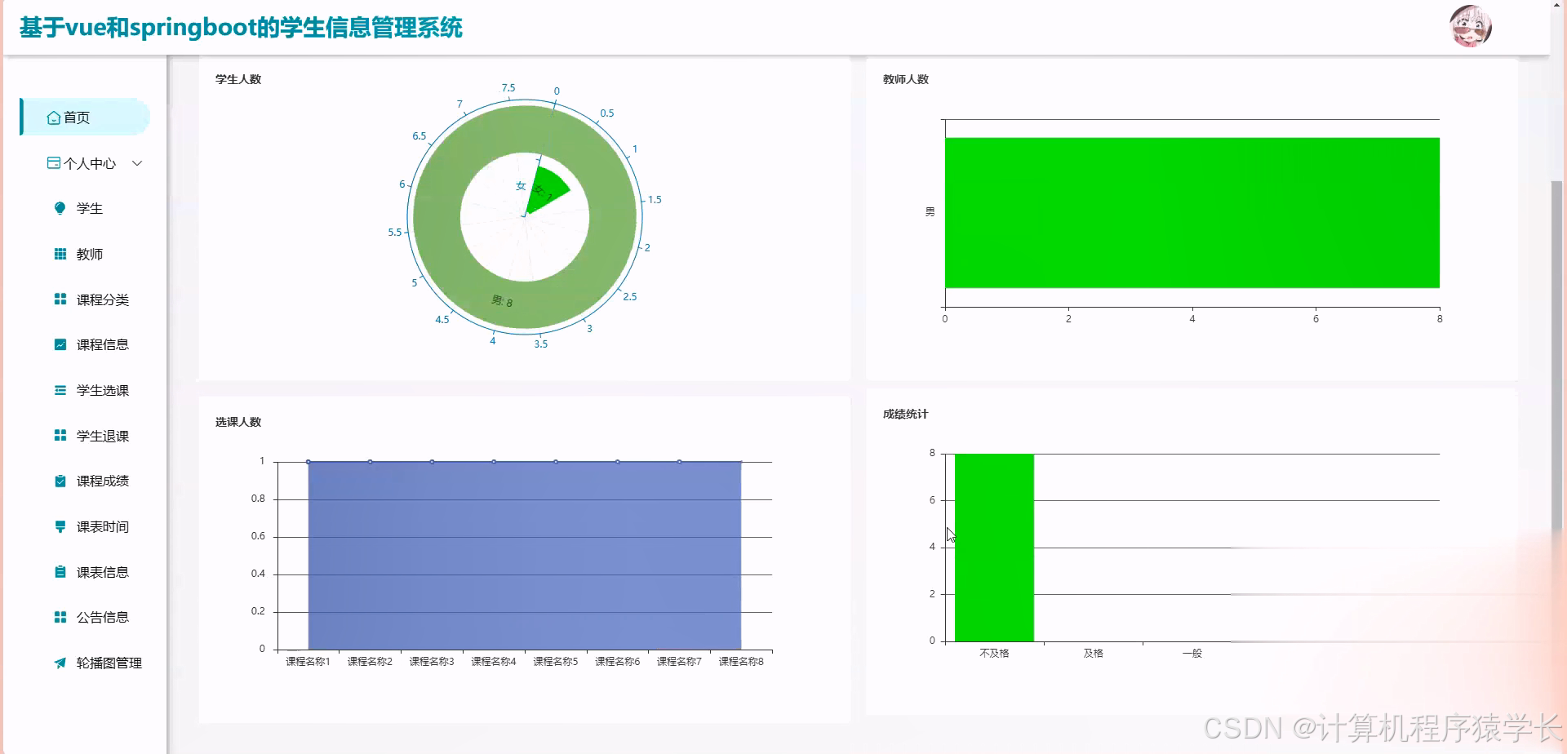Viewport: 1567px width, 754px height.
Task: Open 轮播图管理 in the sidebar
Action: coord(85,663)
